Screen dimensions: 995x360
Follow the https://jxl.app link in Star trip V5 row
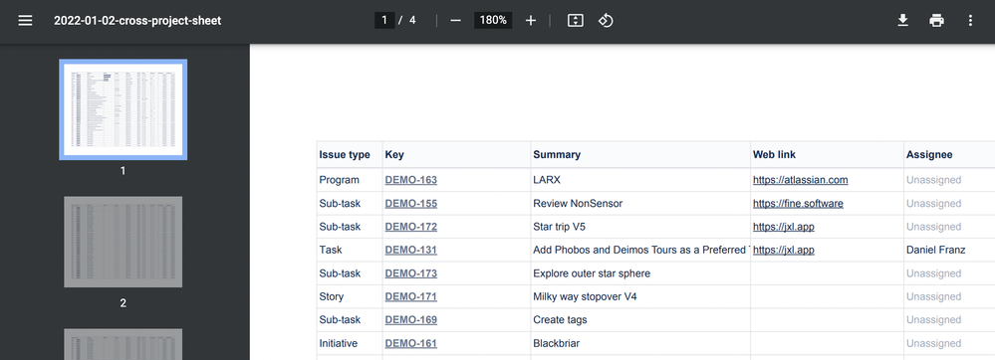click(783, 227)
